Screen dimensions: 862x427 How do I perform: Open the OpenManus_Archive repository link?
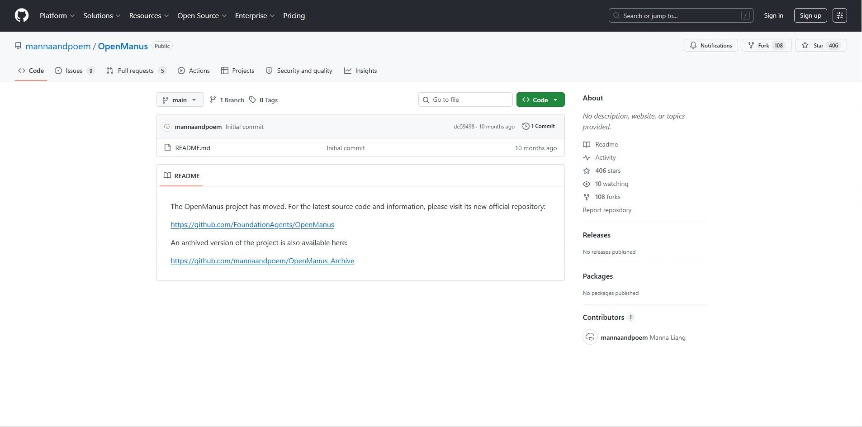tap(262, 261)
